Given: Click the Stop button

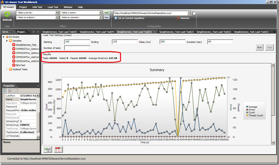Looking at the screenshot, I should (269, 47).
